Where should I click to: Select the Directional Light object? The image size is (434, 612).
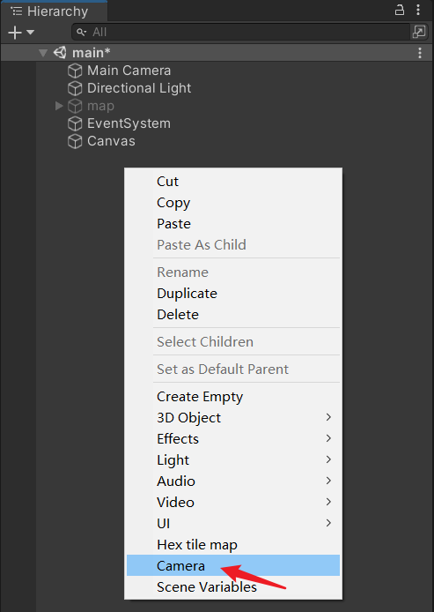point(139,88)
